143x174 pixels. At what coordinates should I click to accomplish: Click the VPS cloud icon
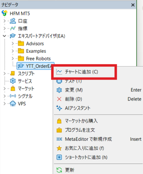coord(13,103)
